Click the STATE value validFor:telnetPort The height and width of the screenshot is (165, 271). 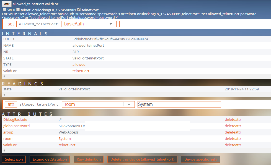(x=88, y=58)
